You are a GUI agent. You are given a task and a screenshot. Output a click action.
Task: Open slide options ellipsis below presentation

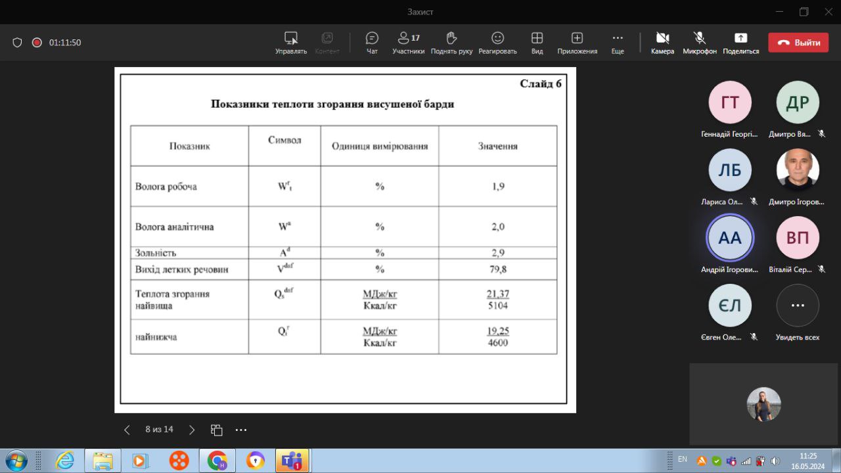pos(241,430)
